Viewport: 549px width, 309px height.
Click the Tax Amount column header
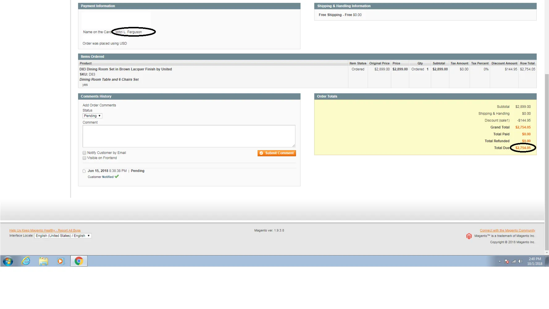coord(459,63)
